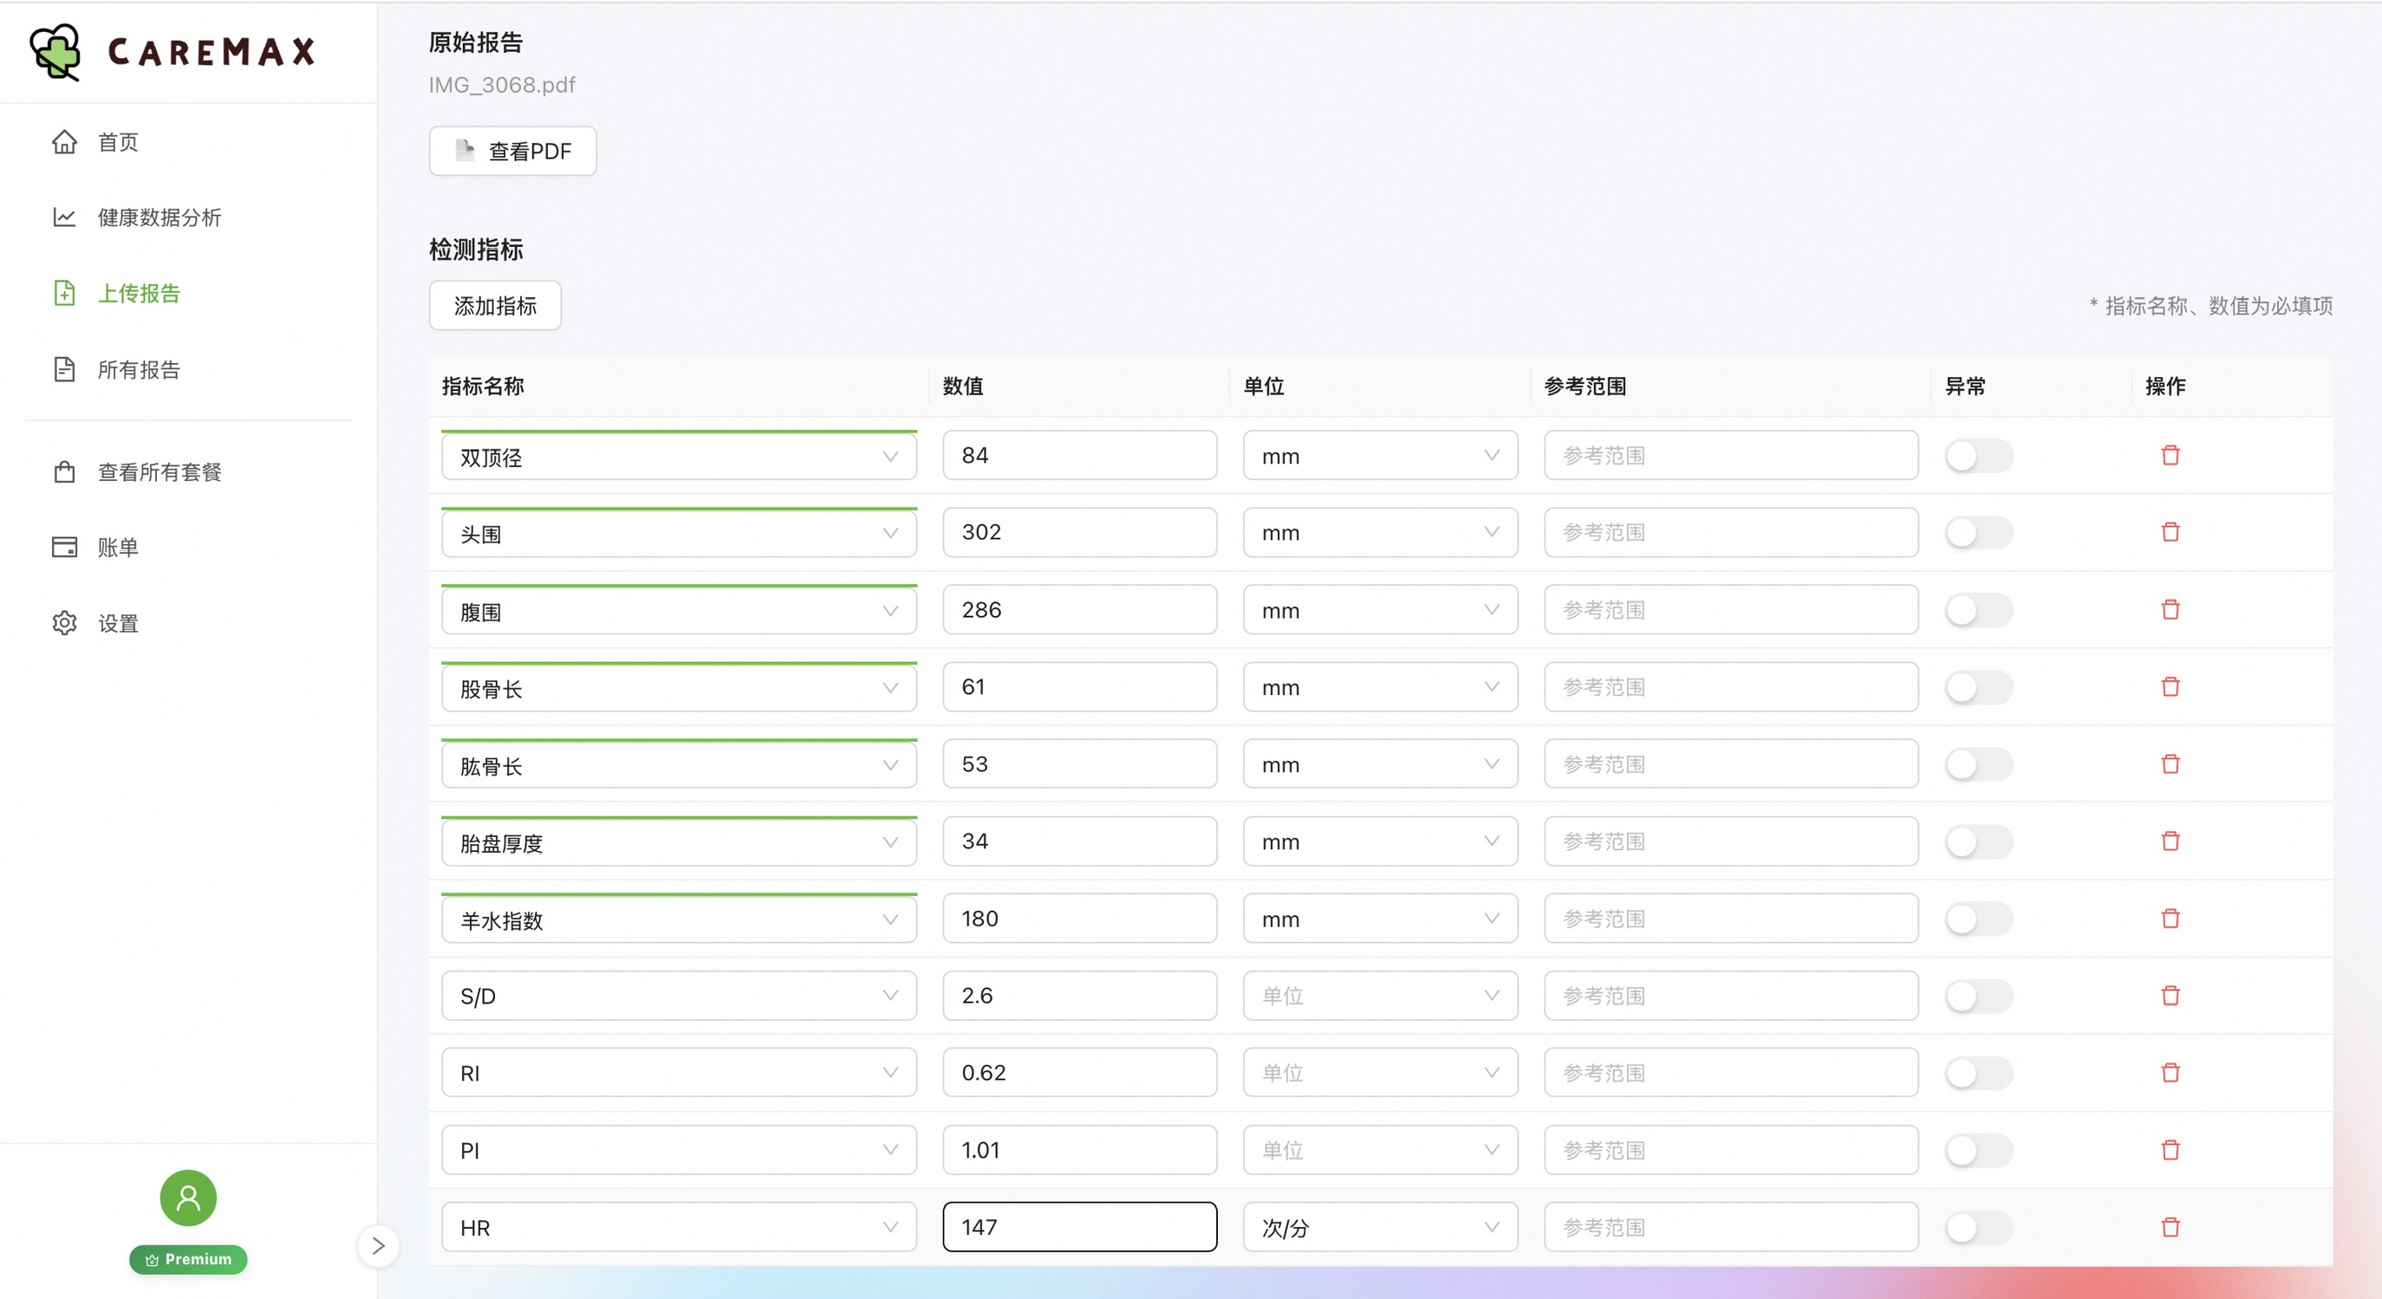The height and width of the screenshot is (1299, 2382).
Task: Click reference range field in 羊水指数 row
Action: pos(1730,918)
